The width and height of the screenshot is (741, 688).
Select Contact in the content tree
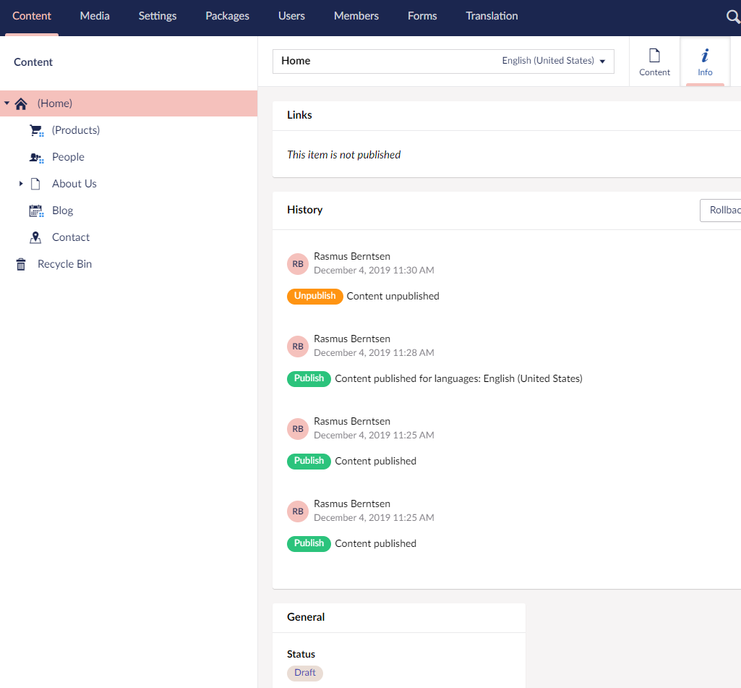point(71,237)
